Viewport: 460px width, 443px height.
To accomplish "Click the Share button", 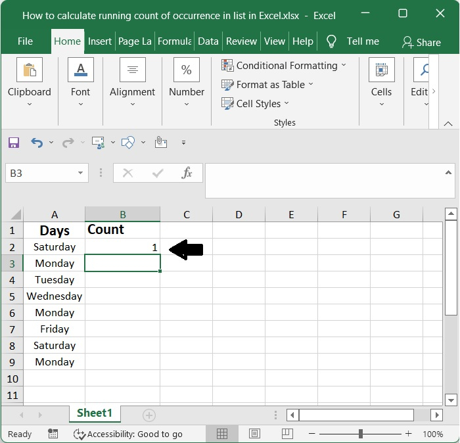I will [421, 42].
